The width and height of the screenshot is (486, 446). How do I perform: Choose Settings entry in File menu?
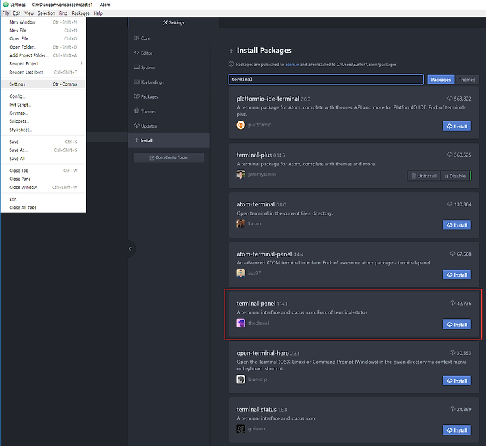tap(43, 84)
